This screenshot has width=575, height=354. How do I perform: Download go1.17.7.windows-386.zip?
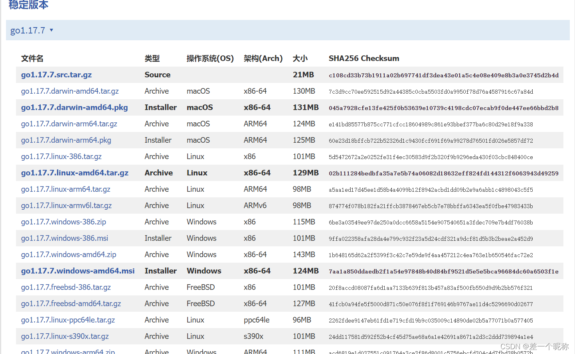pos(63,222)
